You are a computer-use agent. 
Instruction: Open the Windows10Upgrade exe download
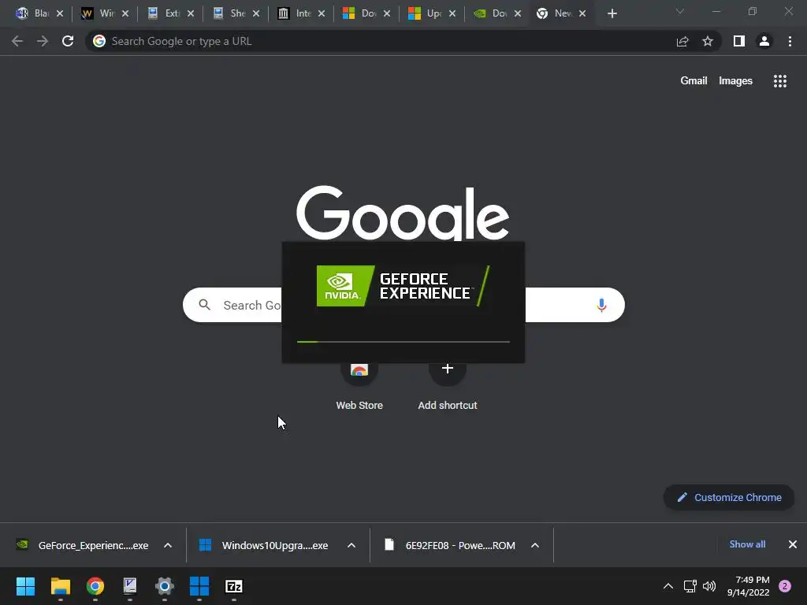[263, 545]
